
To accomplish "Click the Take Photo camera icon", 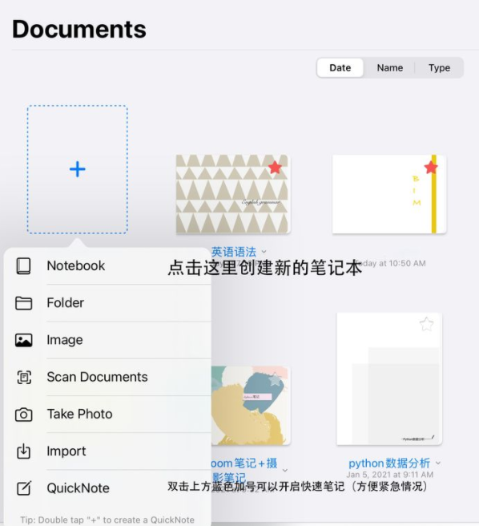I will (23, 415).
